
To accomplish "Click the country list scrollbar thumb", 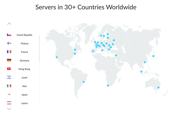I will coord(39,49).
